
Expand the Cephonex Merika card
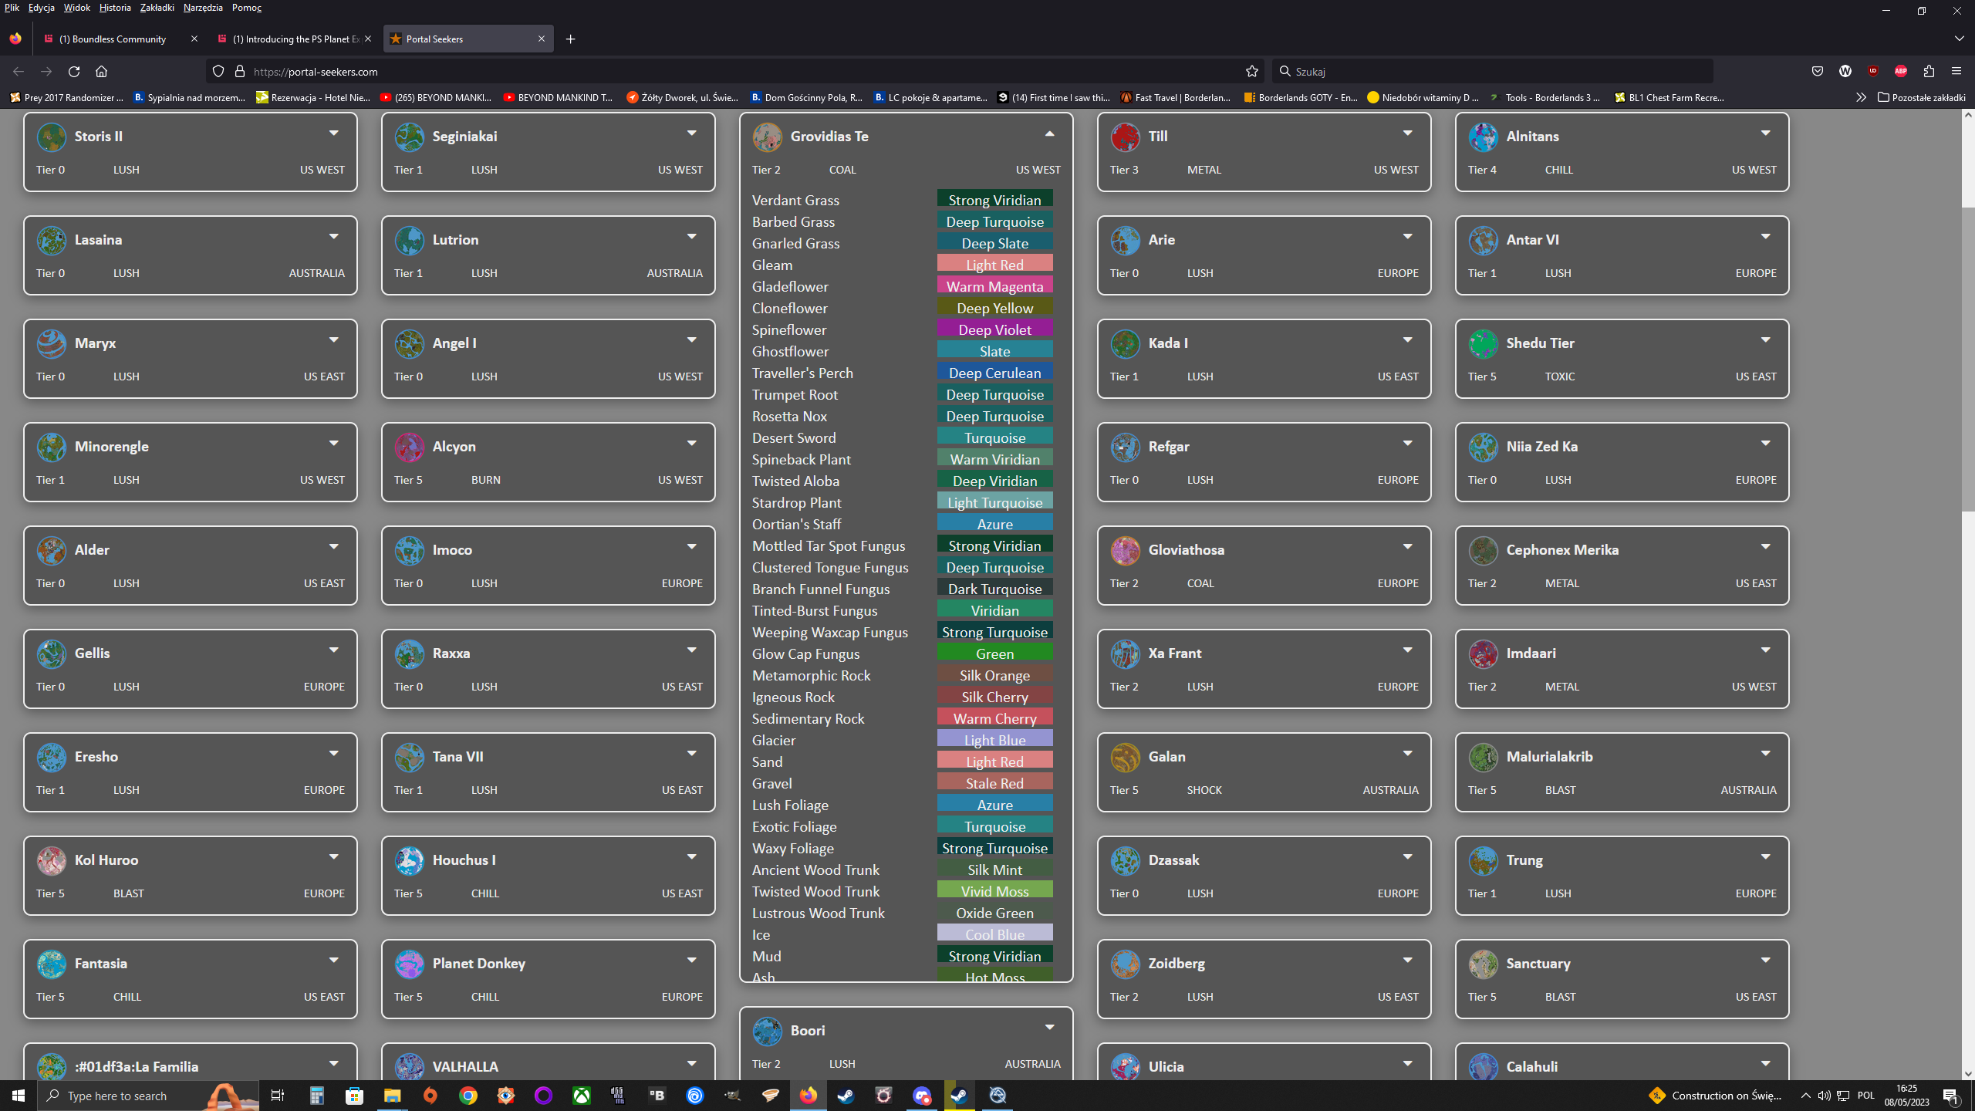click(1765, 548)
